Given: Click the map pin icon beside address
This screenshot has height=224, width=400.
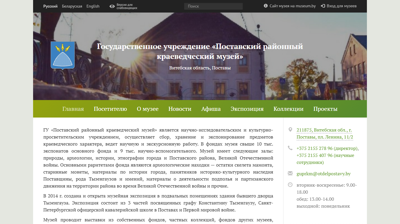Looking at the screenshot, I should pos(290,129).
